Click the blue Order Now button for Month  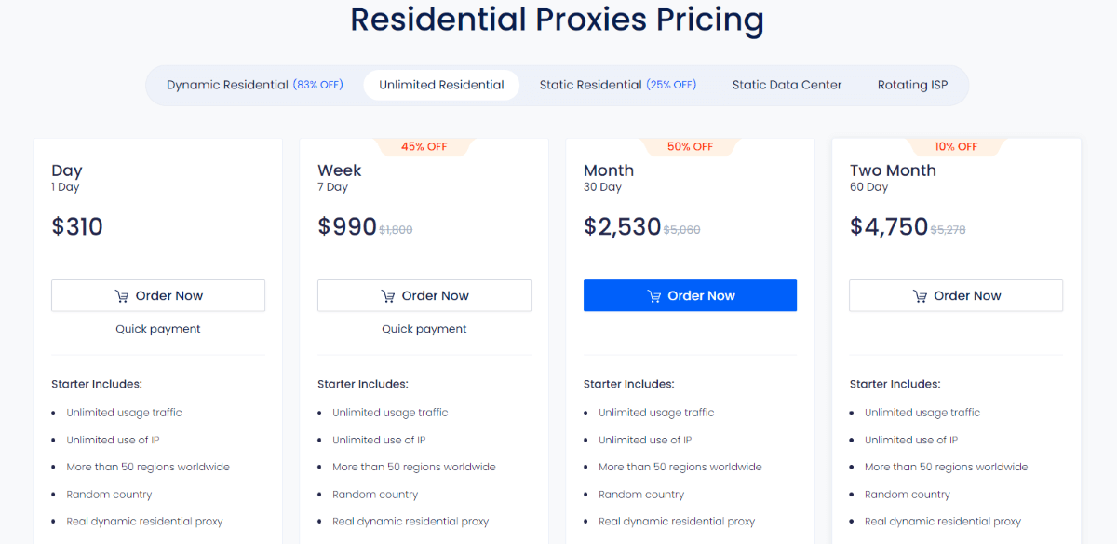pos(690,295)
